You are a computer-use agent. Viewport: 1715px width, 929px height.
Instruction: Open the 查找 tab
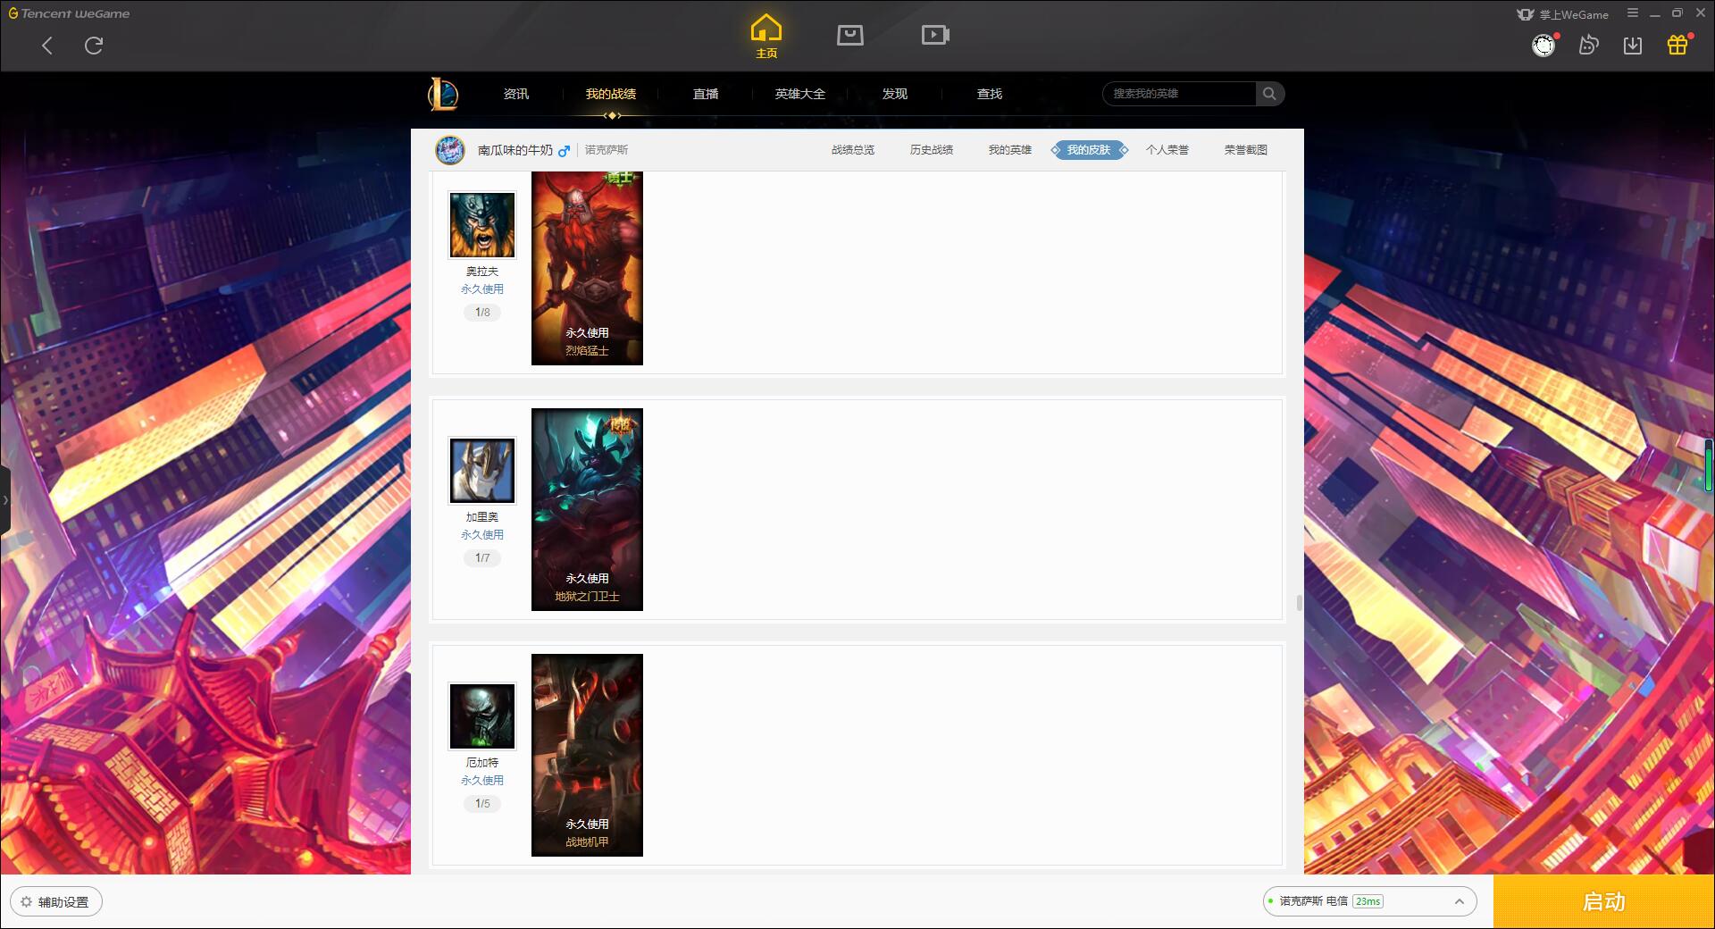pos(990,94)
